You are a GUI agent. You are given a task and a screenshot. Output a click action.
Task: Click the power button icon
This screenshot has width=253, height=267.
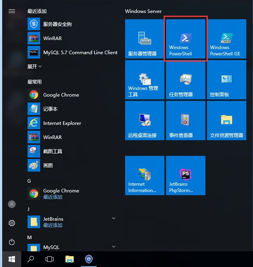tap(12, 242)
